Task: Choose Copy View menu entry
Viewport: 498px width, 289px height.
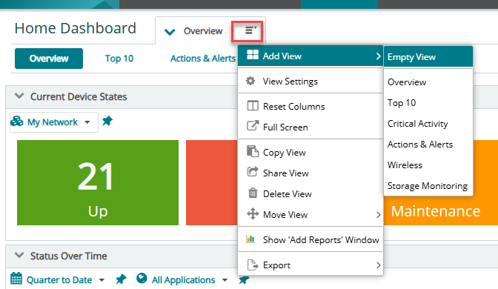Action: [x=311, y=153]
